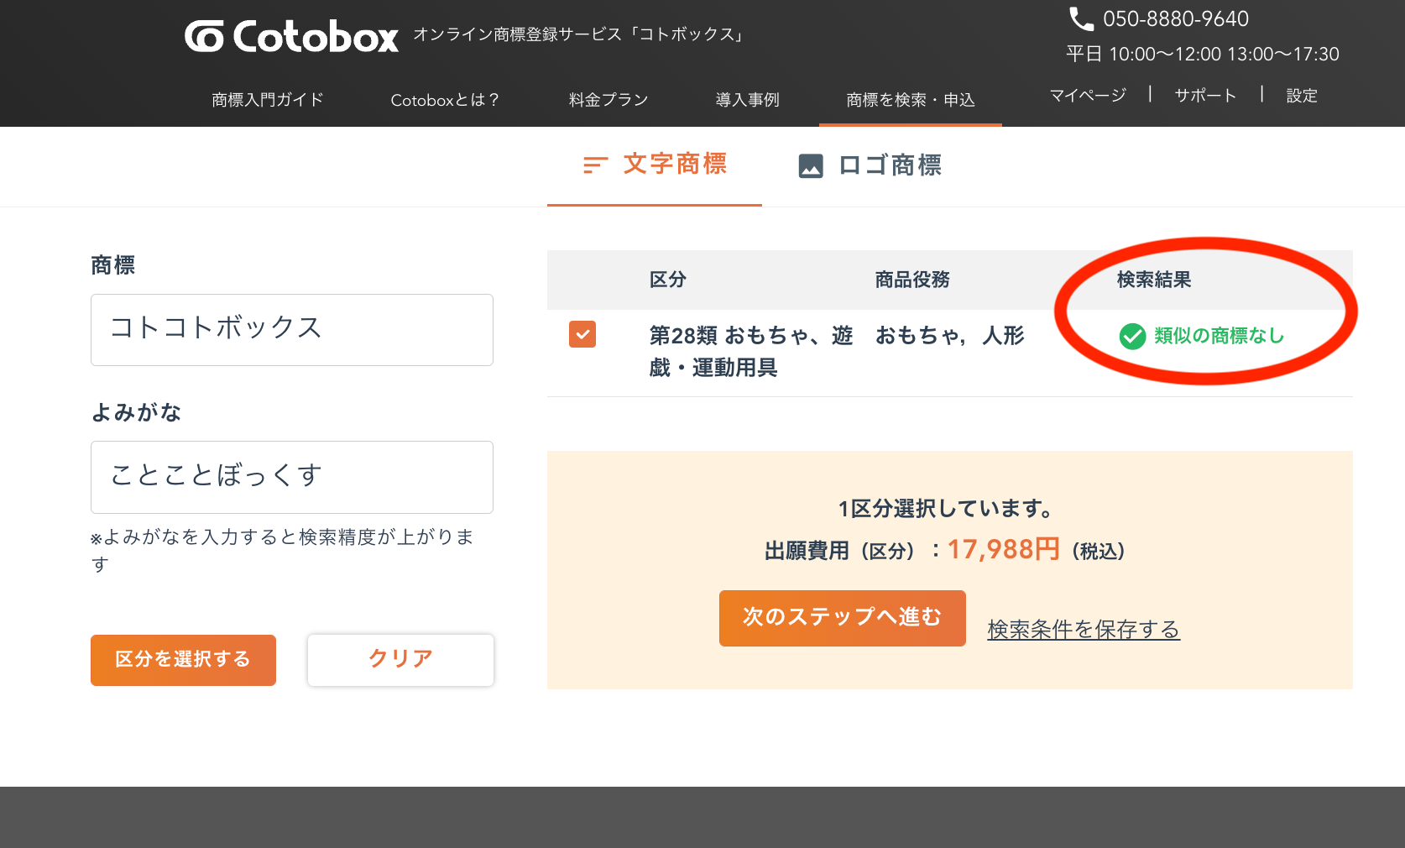Open the 商標入門ガイド menu item
The width and height of the screenshot is (1405, 848).
268,100
